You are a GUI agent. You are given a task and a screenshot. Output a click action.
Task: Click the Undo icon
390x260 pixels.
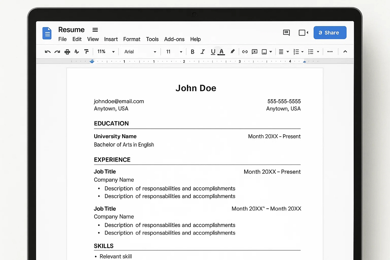coord(48,51)
